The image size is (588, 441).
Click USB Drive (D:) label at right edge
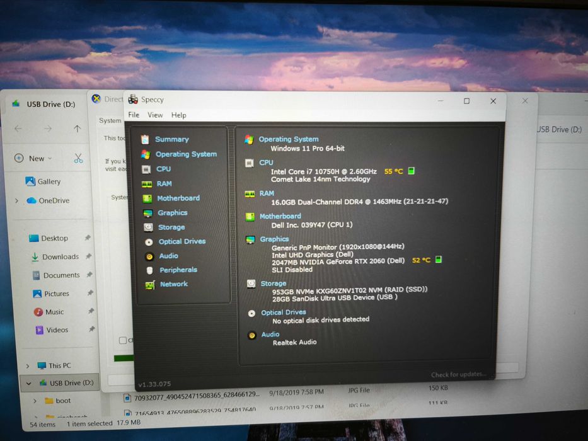pyautogui.click(x=560, y=129)
